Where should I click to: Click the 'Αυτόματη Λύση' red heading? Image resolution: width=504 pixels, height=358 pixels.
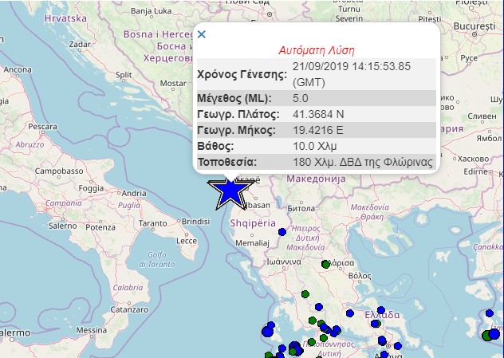click(317, 50)
